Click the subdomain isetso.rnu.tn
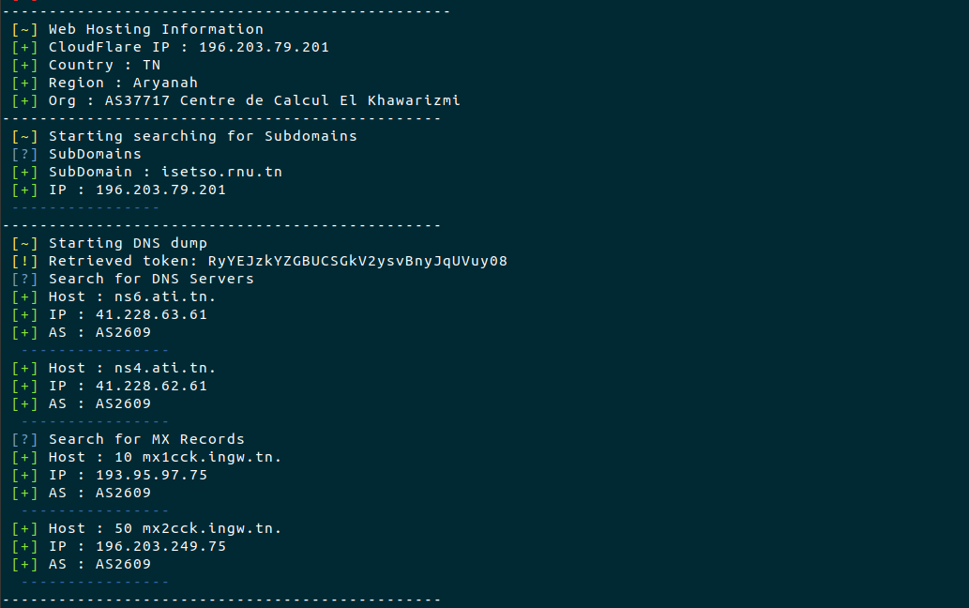The width and height of the screenshot is (969, 608). (221, 172)
